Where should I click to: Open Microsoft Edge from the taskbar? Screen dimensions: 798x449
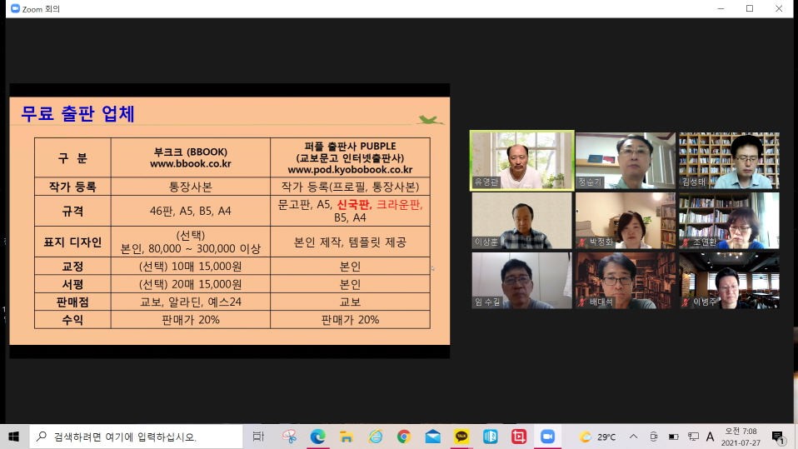[x=317, y=437]
